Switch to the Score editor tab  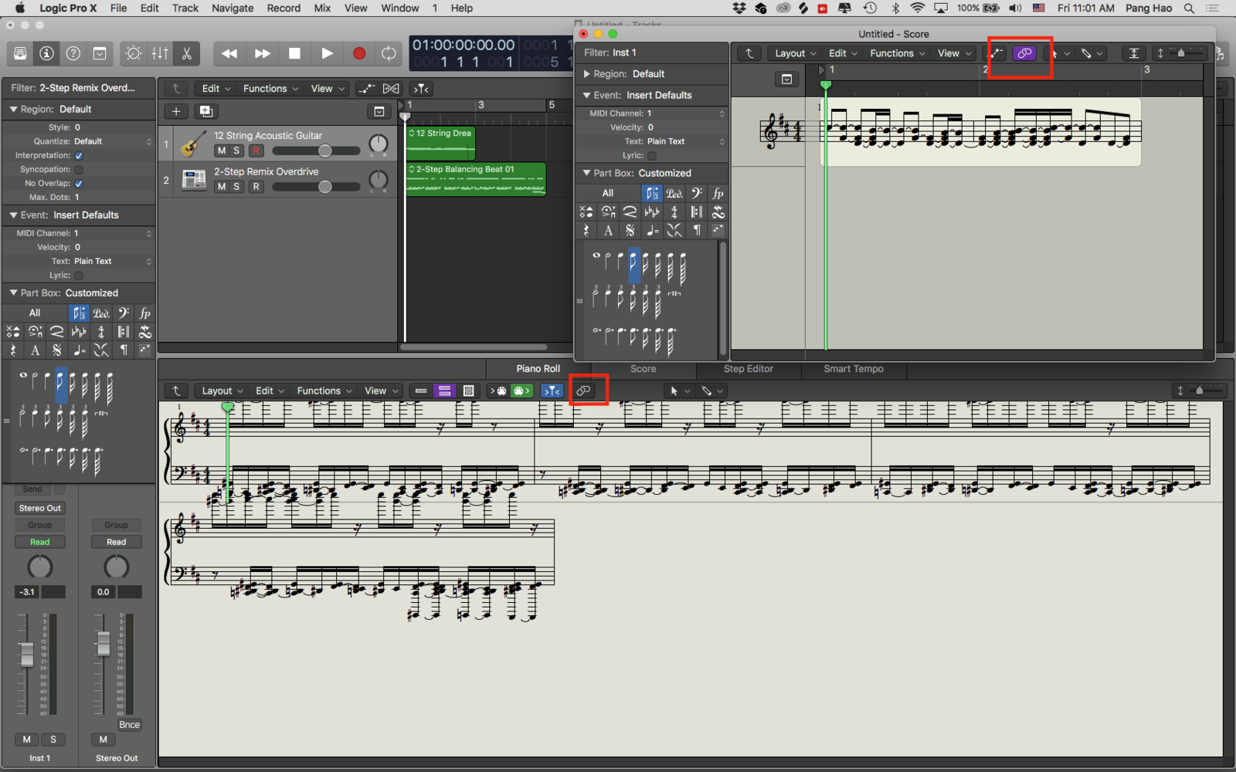coord(643,369)
